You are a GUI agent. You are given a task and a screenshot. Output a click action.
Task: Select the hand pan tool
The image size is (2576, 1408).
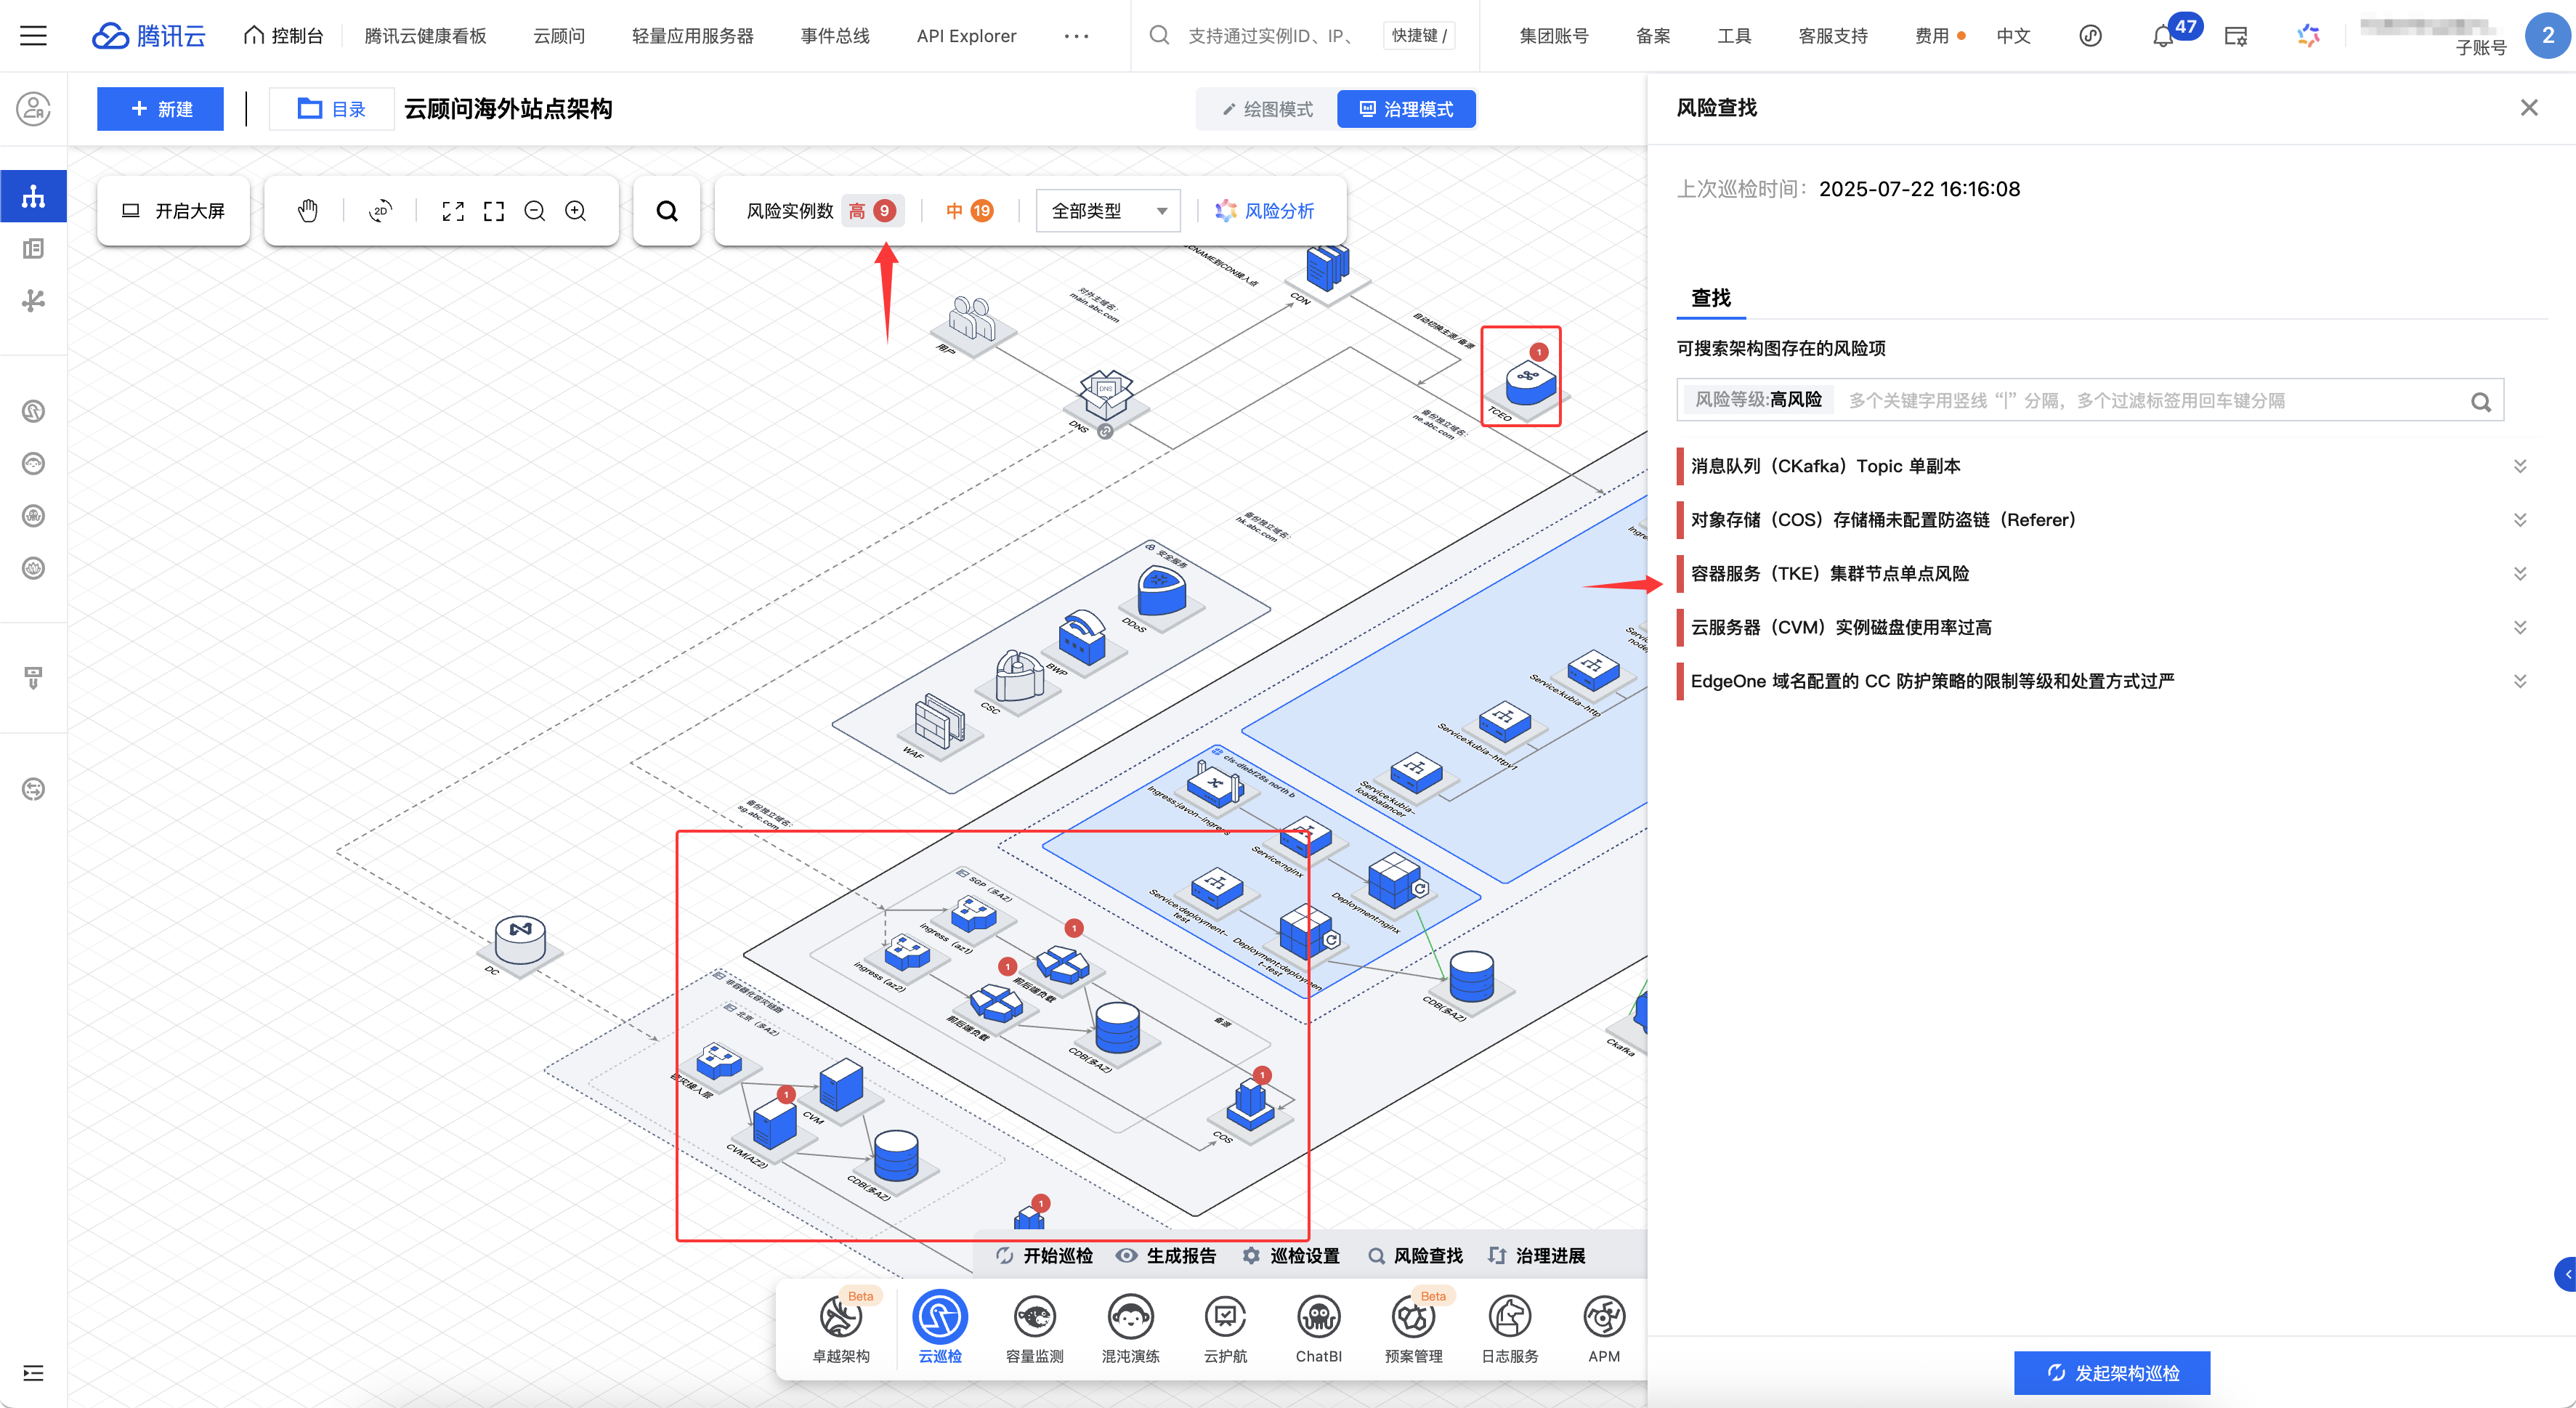point(308,211)
